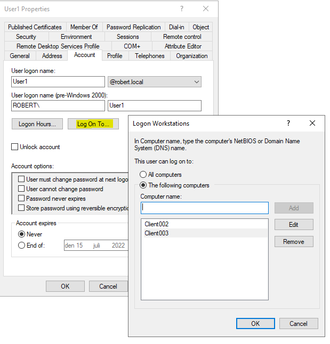Viewport: 330px width, 344px height.
Task: Click the help icon in User1 Properties
Action: 181,9
